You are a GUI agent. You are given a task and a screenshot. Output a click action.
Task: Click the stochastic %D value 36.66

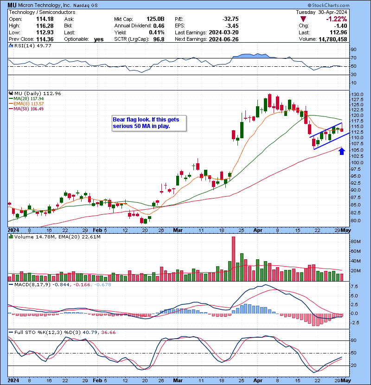pos(108,333)
